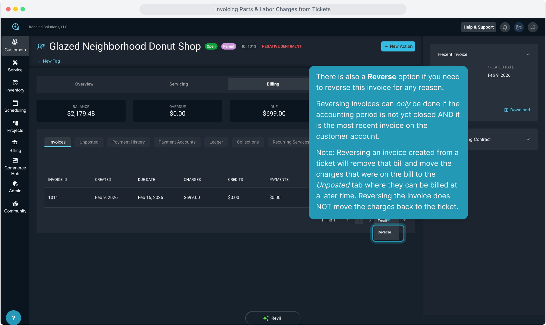Click the notifications bell icon
This screenshot has width=546, height=325.
point(505,27)
